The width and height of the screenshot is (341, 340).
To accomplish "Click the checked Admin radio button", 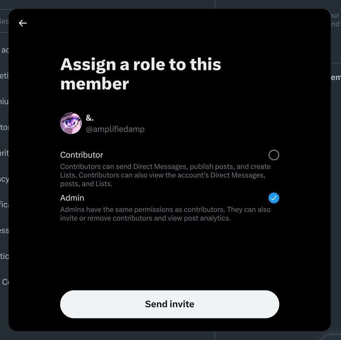I will point(274,198).
